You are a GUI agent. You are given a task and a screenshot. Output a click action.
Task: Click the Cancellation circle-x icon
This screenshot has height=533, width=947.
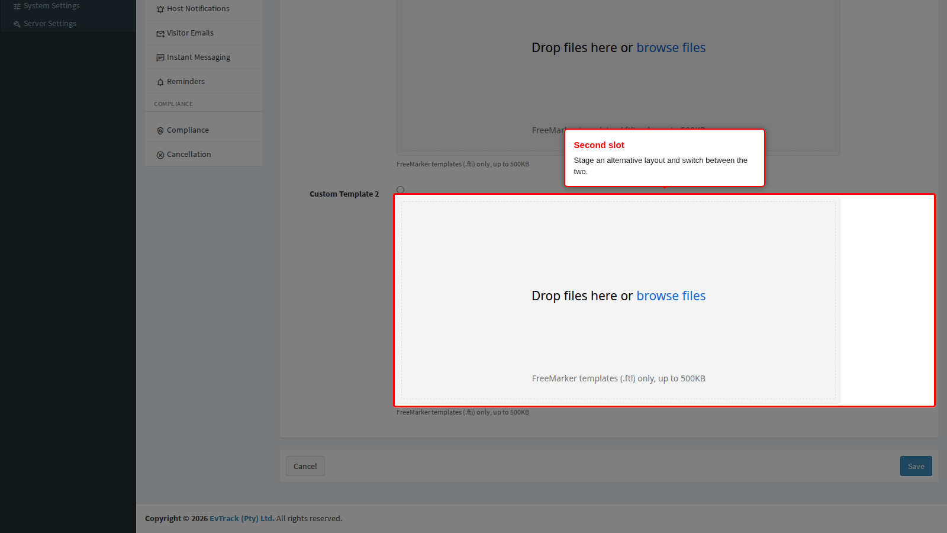coord(160,155)
